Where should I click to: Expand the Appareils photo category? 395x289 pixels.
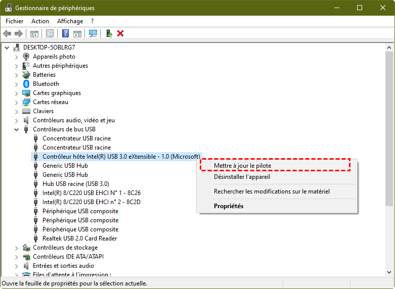click(x=16, y=57)
